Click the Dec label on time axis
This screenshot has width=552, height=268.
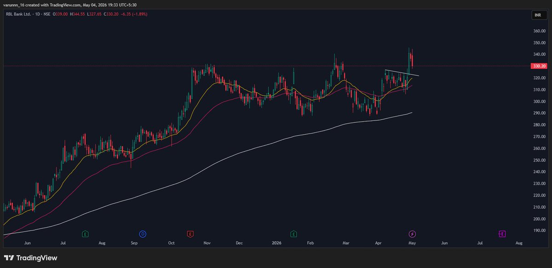click(x=239, y=242)
